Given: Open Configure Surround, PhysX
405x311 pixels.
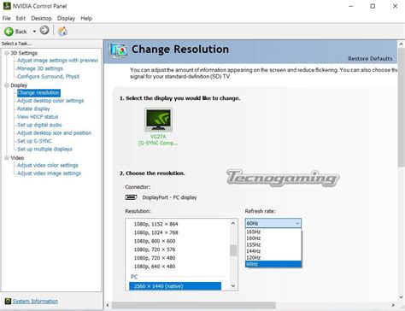Looking at the screenshot, I should point(49,76).
